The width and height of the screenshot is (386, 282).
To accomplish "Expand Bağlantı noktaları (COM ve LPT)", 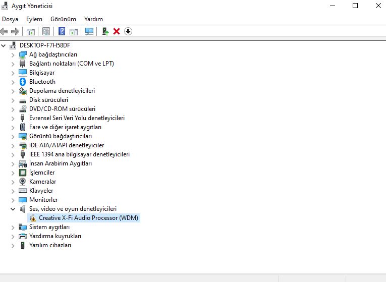I will pyautogui.click(x=13, y=64).
